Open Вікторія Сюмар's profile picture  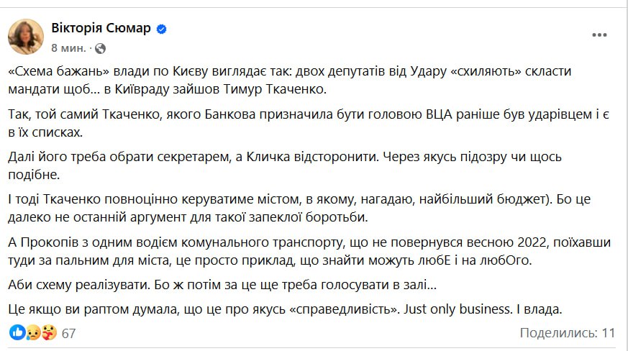[x=26, y=37]
